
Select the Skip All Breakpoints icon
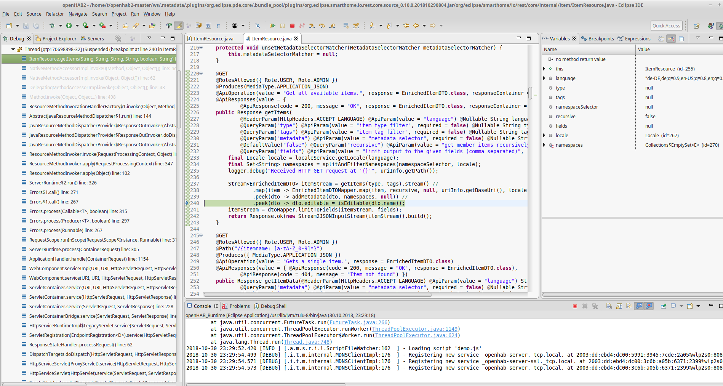tap(258, 26)
